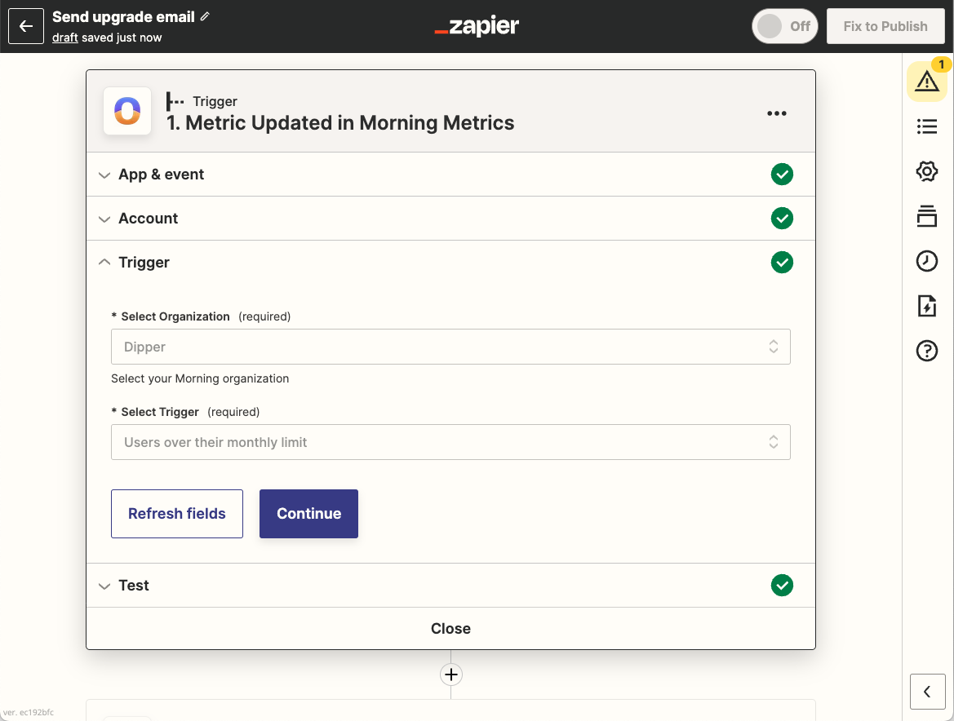Click the 'Select your Morning organization' help text
The image size is (954, 721).
coord(200,378)
